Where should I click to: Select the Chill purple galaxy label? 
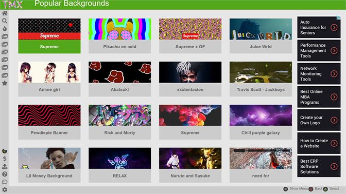(x=261, y=132)
